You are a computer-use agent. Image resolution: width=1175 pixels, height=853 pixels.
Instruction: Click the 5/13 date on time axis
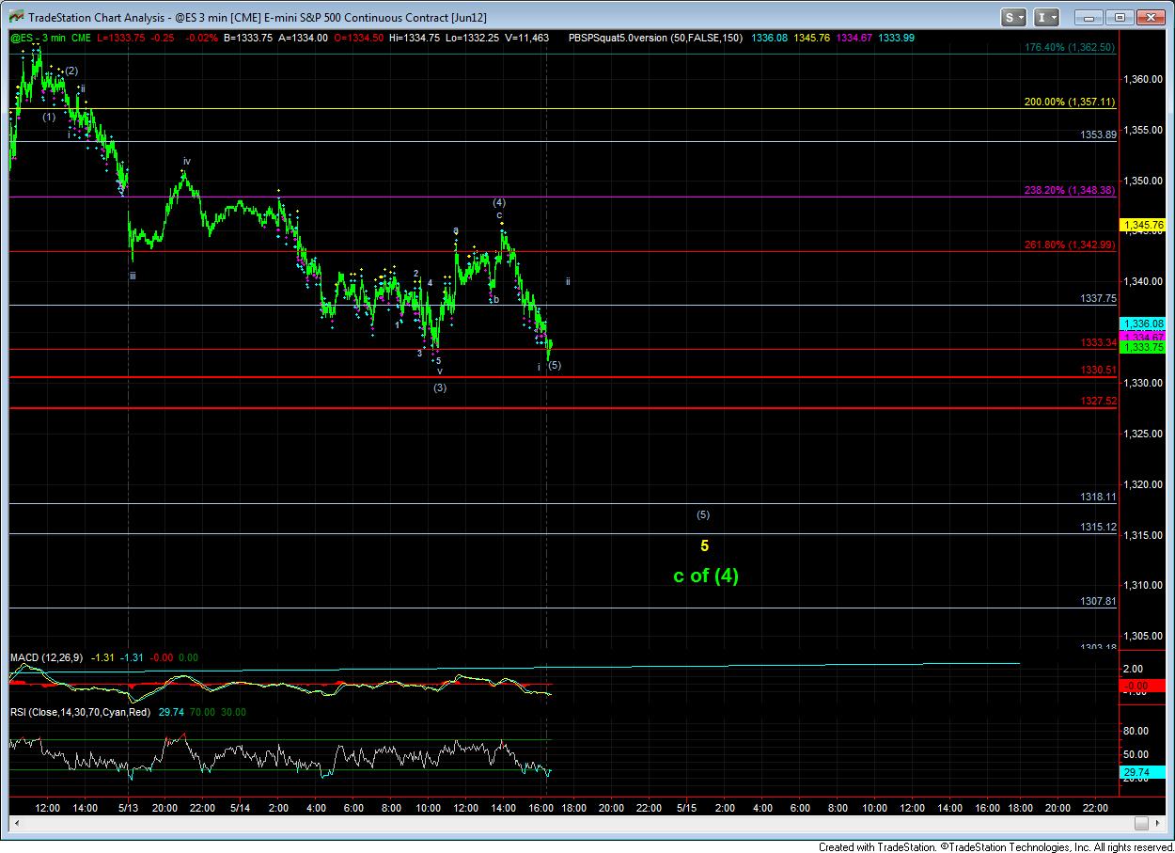[130, 808]
